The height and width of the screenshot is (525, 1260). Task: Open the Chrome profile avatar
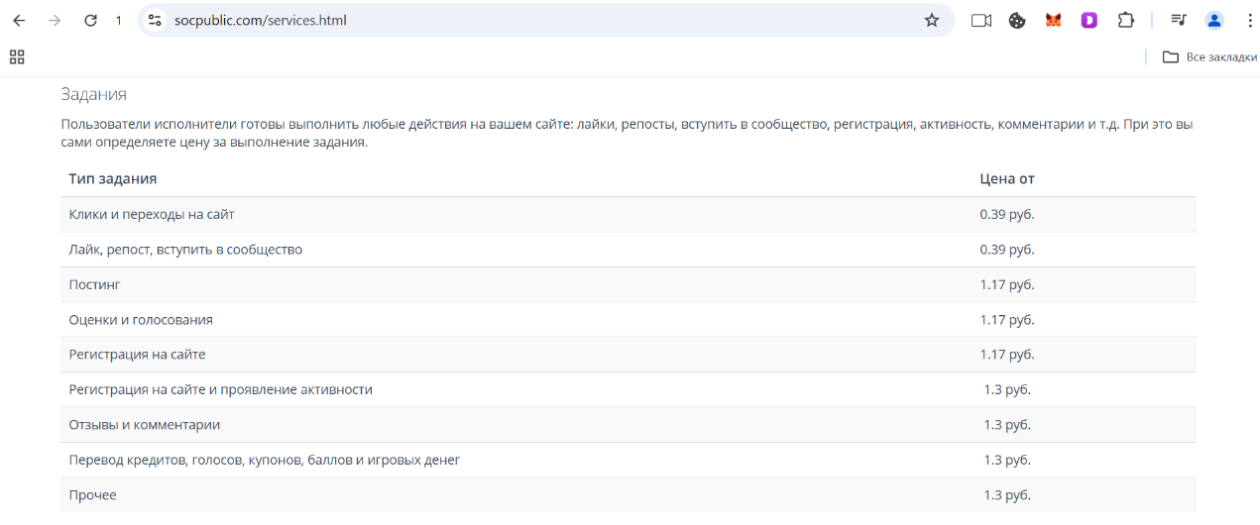(x=1214, y=20)
